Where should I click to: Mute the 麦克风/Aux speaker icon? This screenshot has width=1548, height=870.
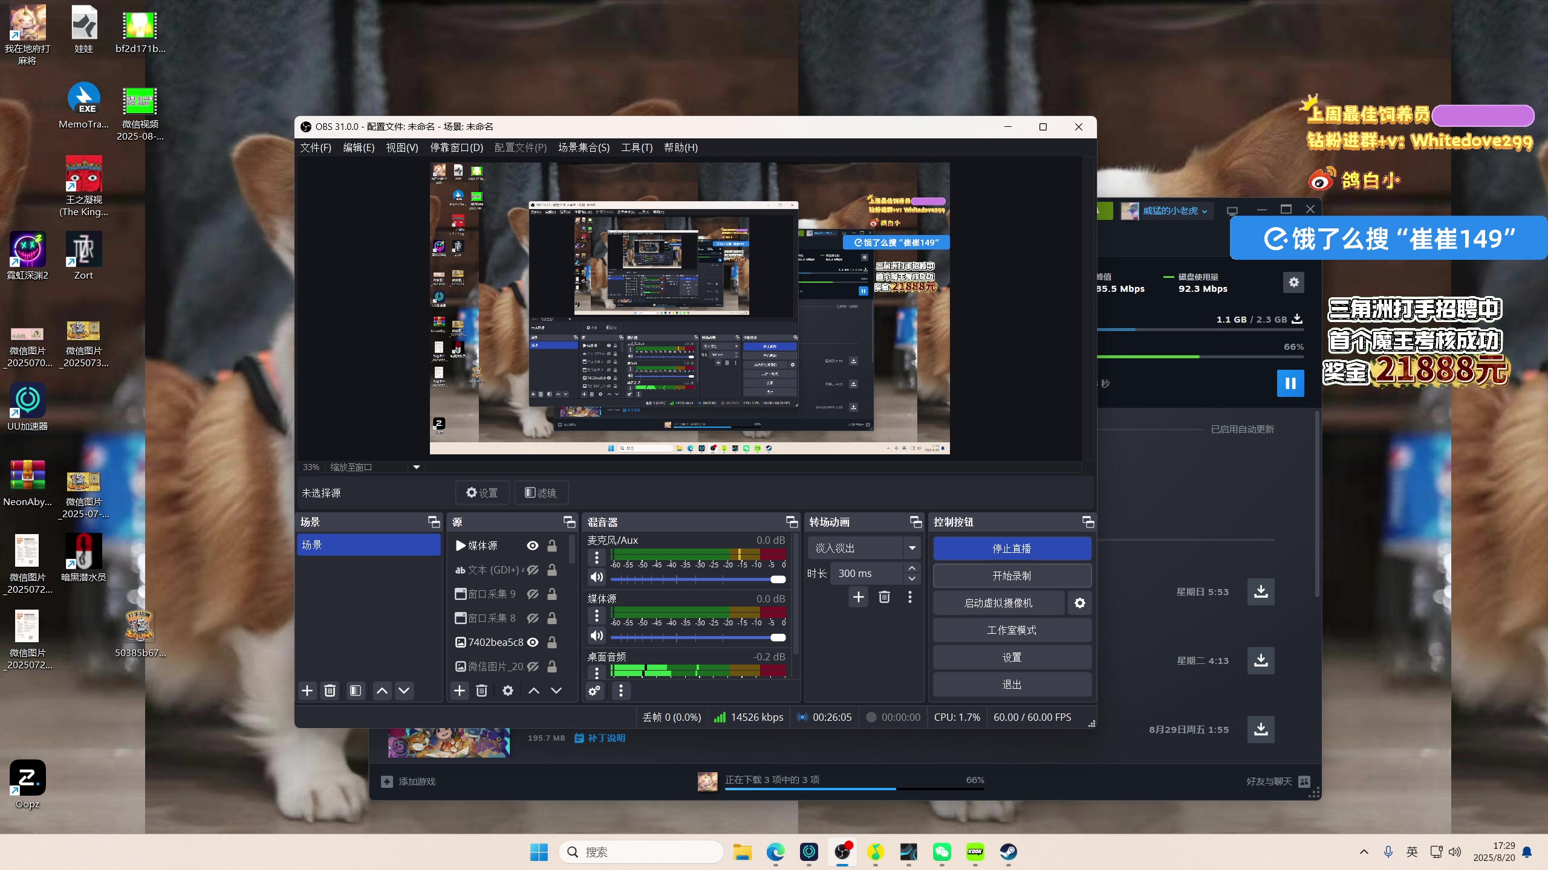click(597, 577)
